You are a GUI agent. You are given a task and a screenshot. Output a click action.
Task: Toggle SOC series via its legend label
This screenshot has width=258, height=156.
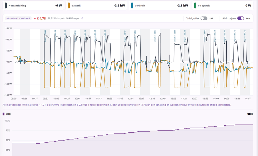[8, 114]
